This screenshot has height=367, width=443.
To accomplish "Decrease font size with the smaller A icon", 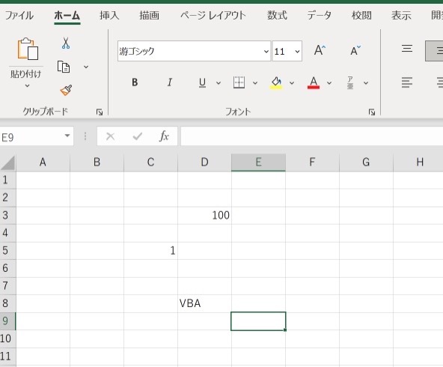I will click(355, 50).
